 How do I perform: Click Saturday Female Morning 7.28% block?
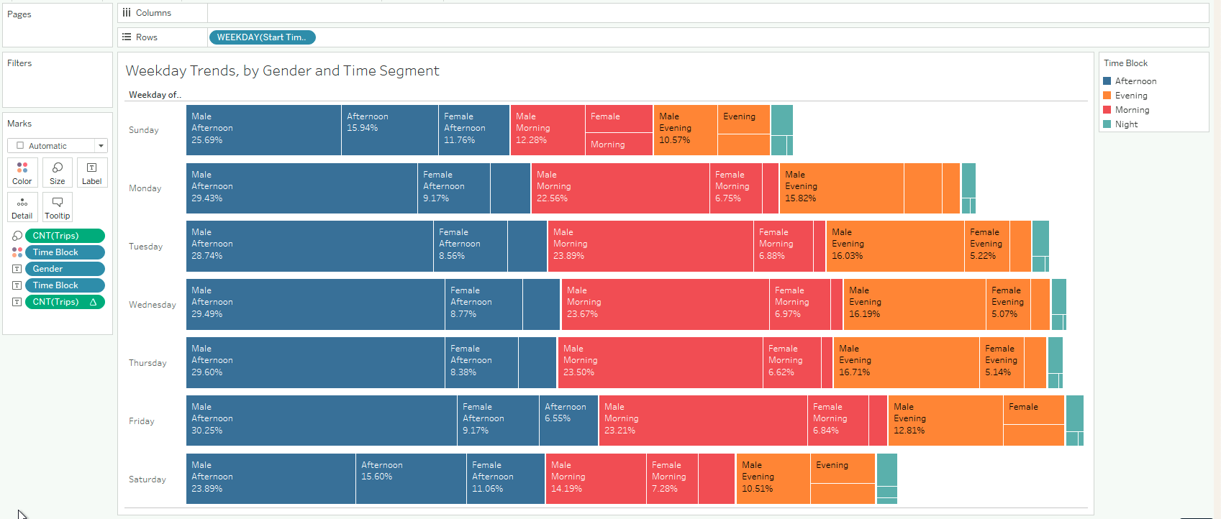point(672,479)
